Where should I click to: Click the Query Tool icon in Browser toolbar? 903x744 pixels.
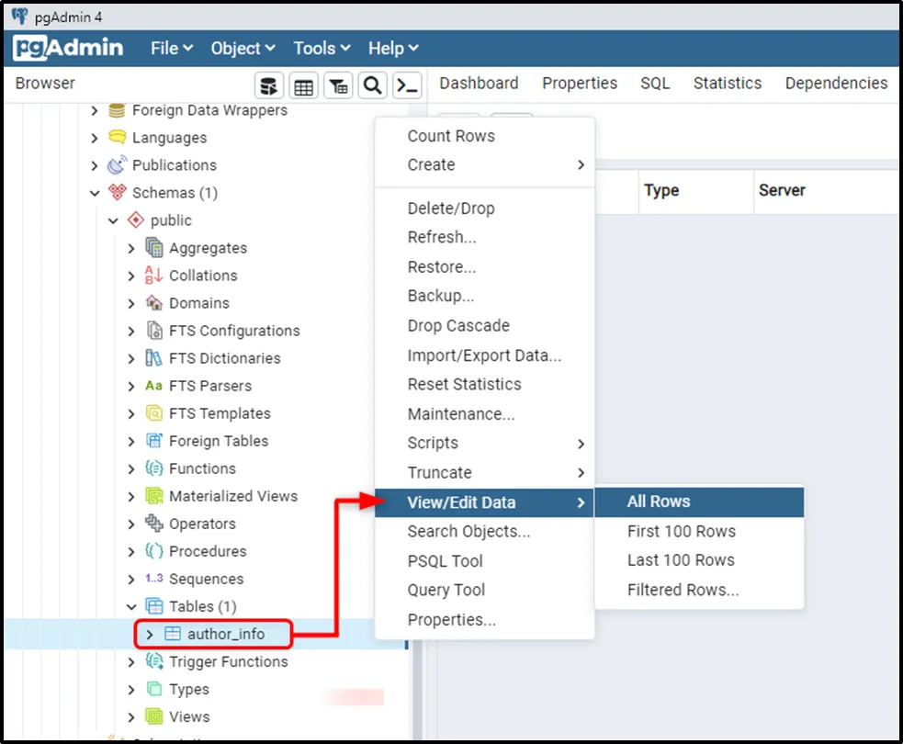pos(268,85)
